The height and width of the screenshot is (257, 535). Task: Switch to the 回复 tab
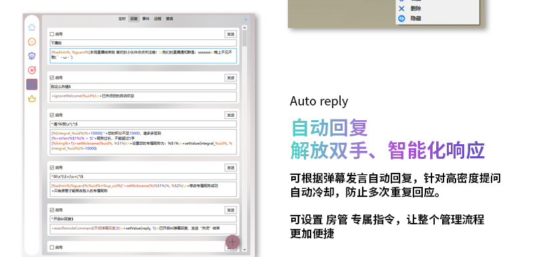tap(134, 19)
